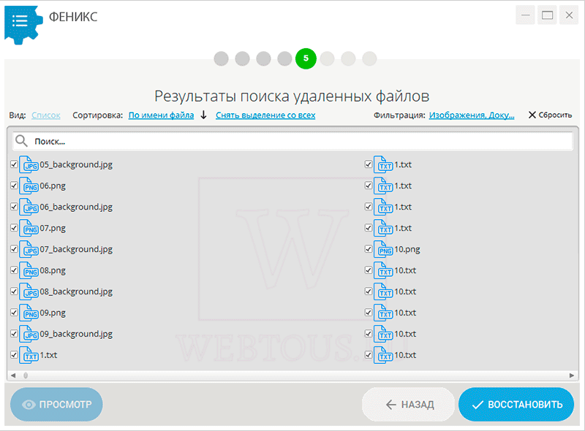Image resolution: width=585 pixels, height=431 pixels.
Task: Maximize the ФЕНИКС window
Action: (x=547, y=15)
